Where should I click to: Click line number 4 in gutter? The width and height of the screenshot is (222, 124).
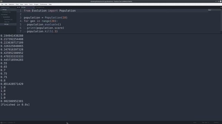pyautogui.click(x=20, y=21)
